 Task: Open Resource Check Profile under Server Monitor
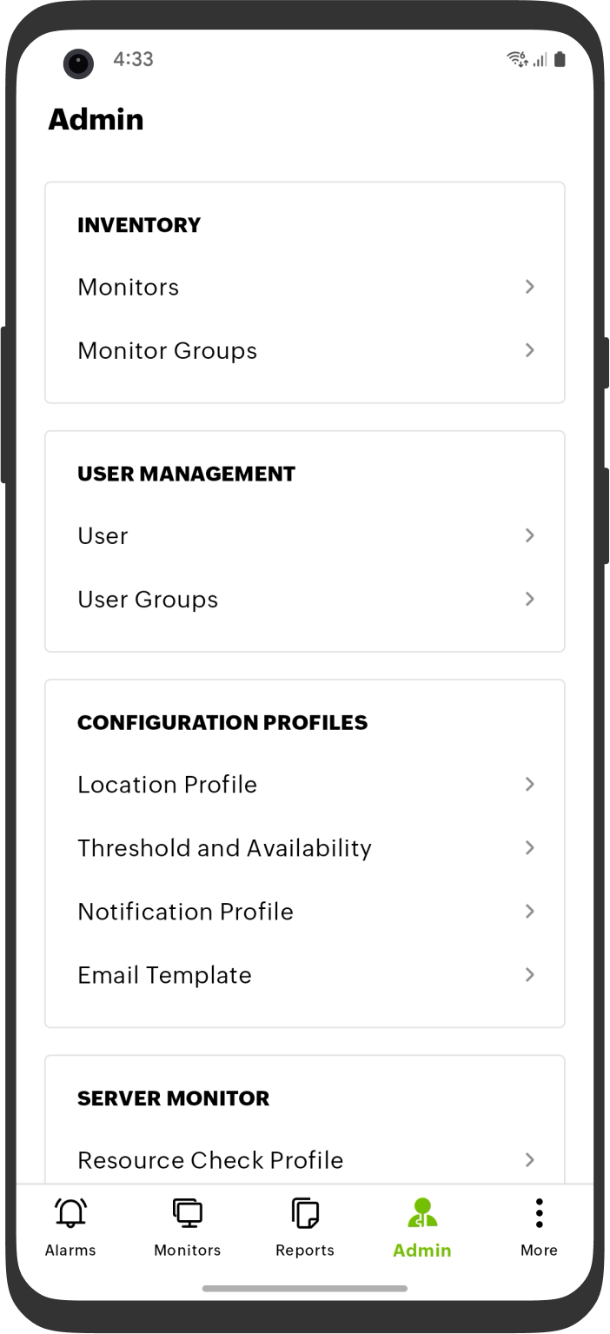(304, 1160)
